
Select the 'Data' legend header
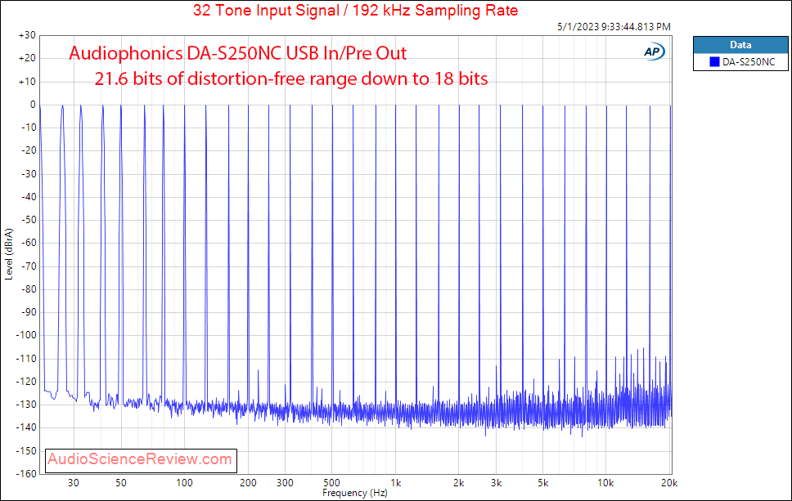pos(740,45)
